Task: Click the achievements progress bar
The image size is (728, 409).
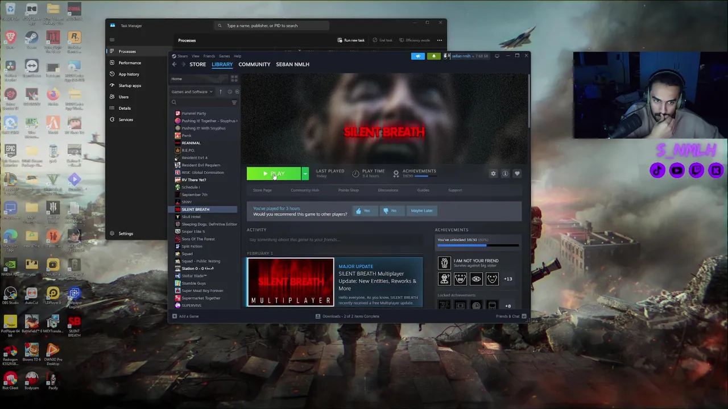Action: (478, 247)
